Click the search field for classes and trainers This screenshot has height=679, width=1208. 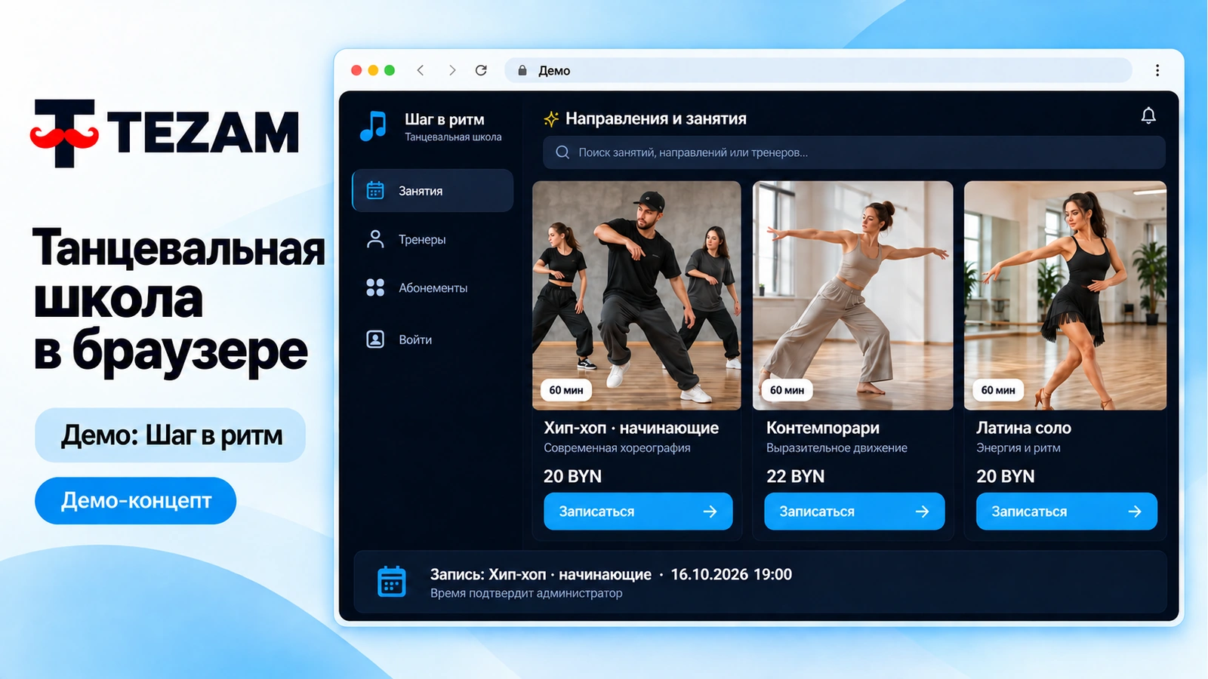point(854,152)
